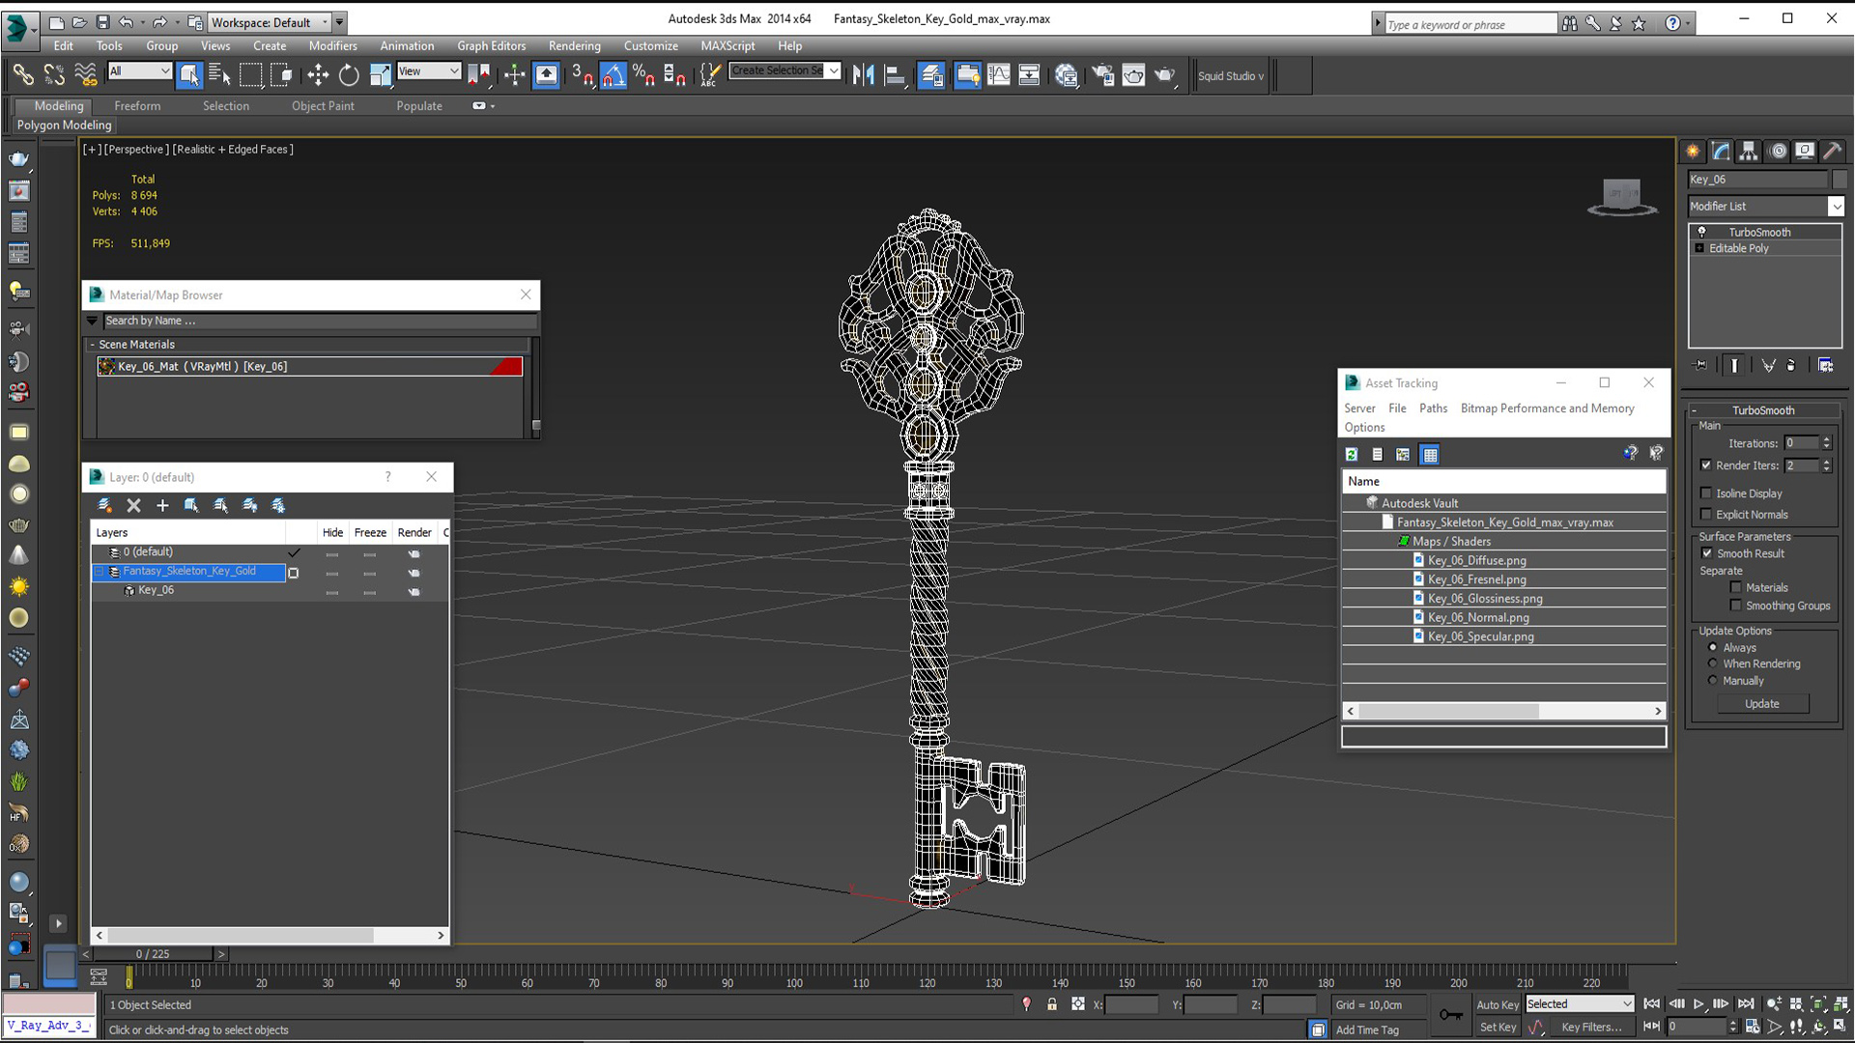Switch Asset Tracking to table view icon
Image resolution: width=1855 pixels, height=1043 pixels.
point(1430,454)
